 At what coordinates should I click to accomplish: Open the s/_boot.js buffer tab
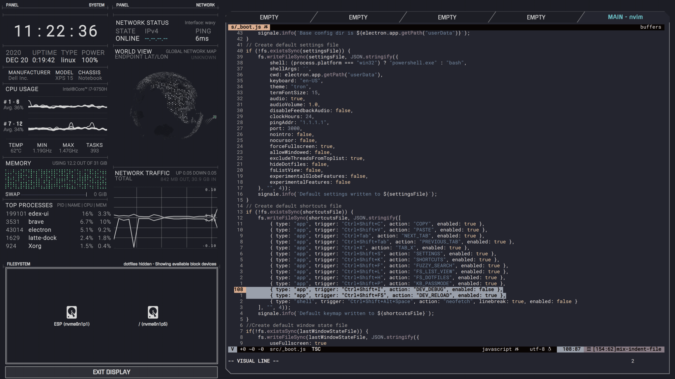[x=246, y=27]
